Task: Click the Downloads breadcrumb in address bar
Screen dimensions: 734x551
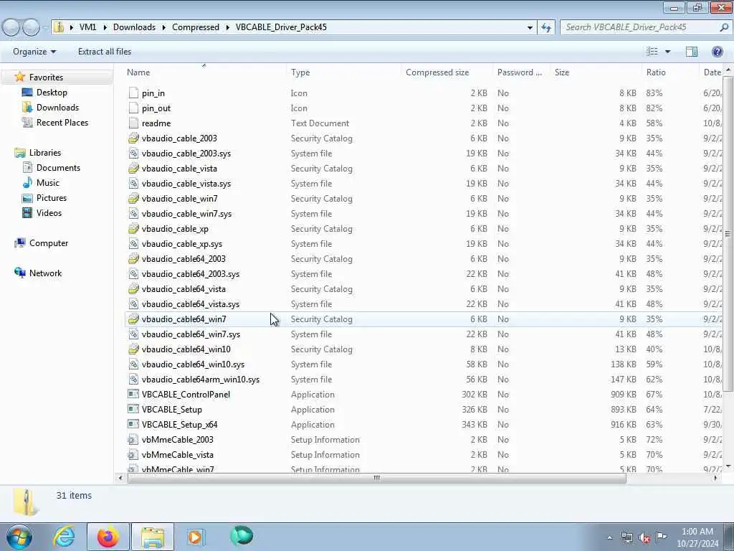Action: tap(134, 27)
